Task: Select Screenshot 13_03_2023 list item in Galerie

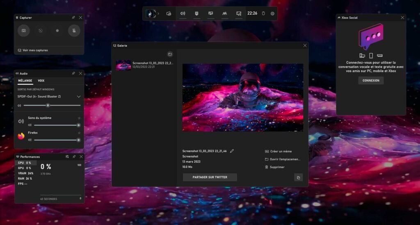Action: pyautogui.click(x=145, y=65)
